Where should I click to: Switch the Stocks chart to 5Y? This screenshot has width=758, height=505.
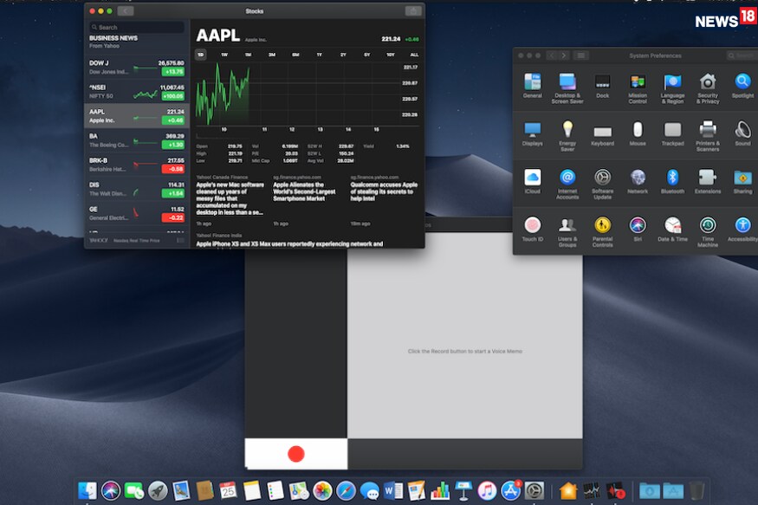pos(367,55)
